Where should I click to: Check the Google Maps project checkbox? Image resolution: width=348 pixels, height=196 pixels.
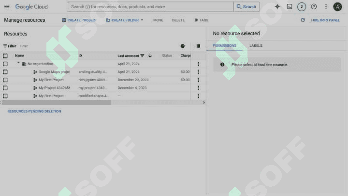5,72
